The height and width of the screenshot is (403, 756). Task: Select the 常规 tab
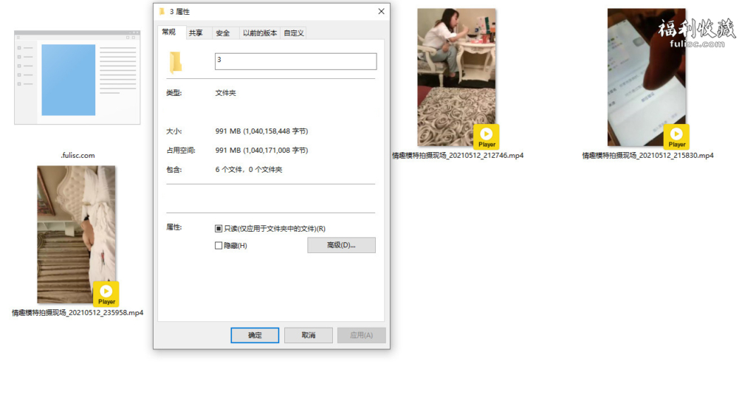169,32
